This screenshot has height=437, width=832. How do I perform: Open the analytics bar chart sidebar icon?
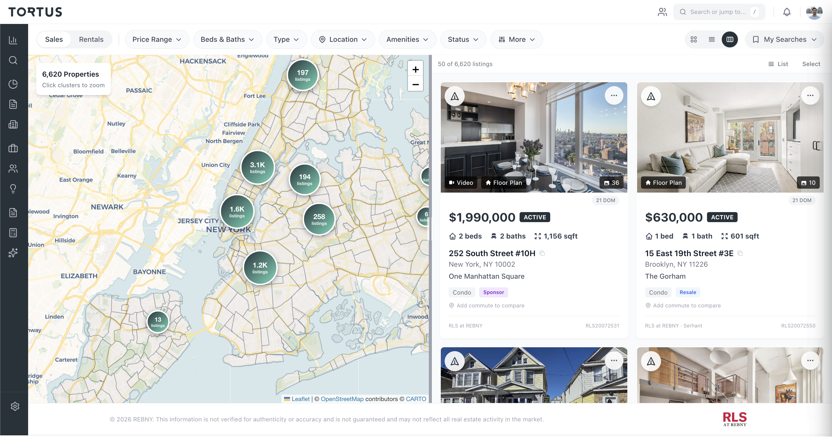[x=13, y=40]
